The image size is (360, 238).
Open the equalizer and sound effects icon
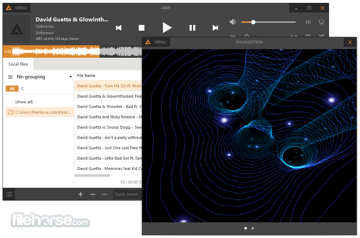(308, 22)
